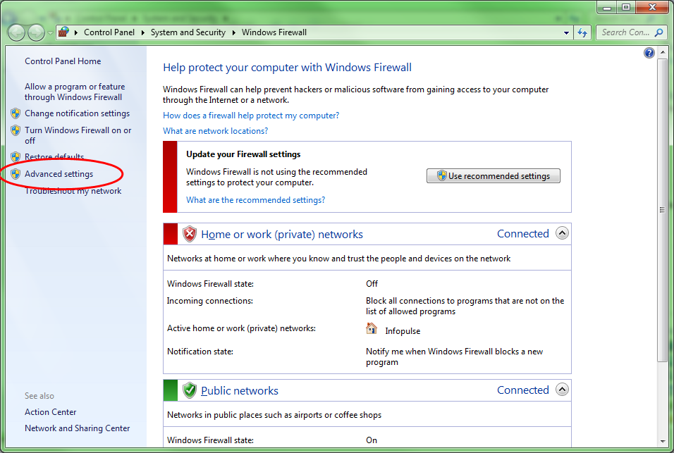Open Help with the blue question mark icon
The image size is (674, 453).
pos(649,53)
